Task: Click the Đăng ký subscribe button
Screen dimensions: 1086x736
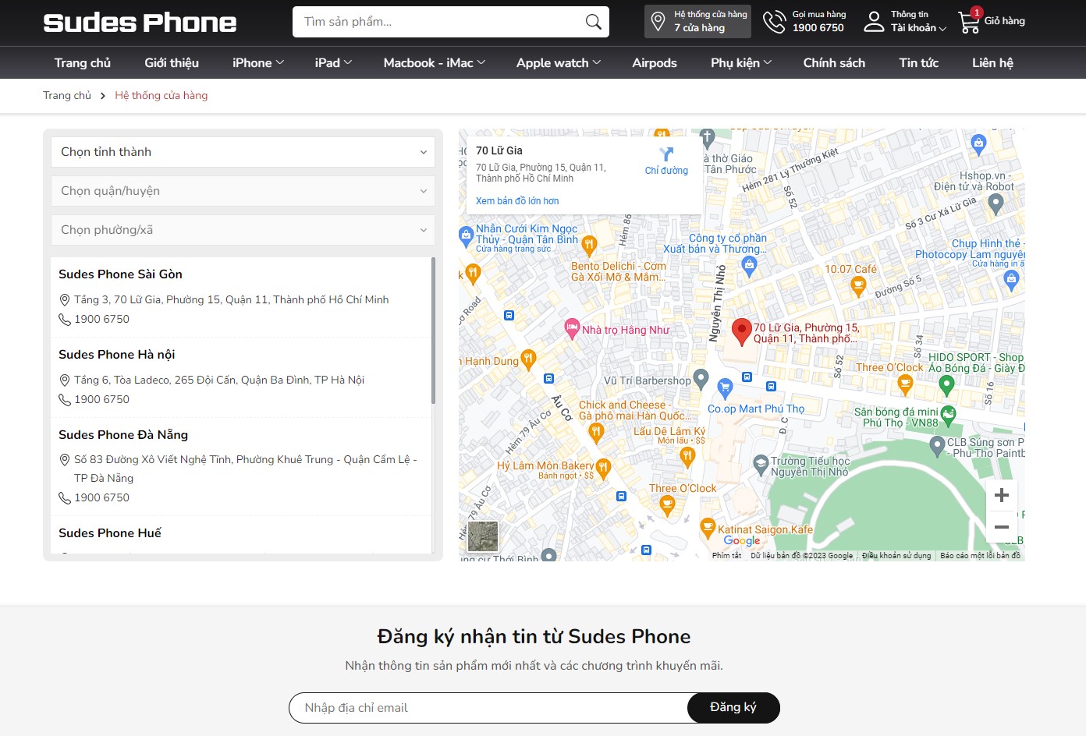Action: [733, 707]
